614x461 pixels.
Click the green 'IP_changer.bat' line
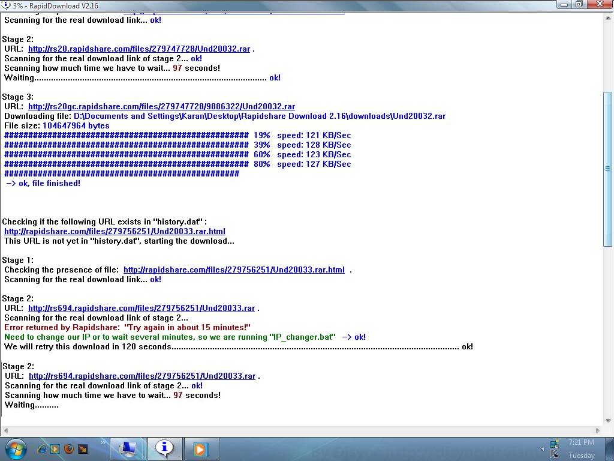[185, 337]
